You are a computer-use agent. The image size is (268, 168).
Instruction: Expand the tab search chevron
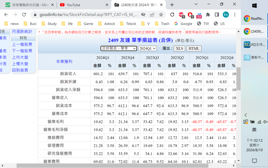click(196, 4)
